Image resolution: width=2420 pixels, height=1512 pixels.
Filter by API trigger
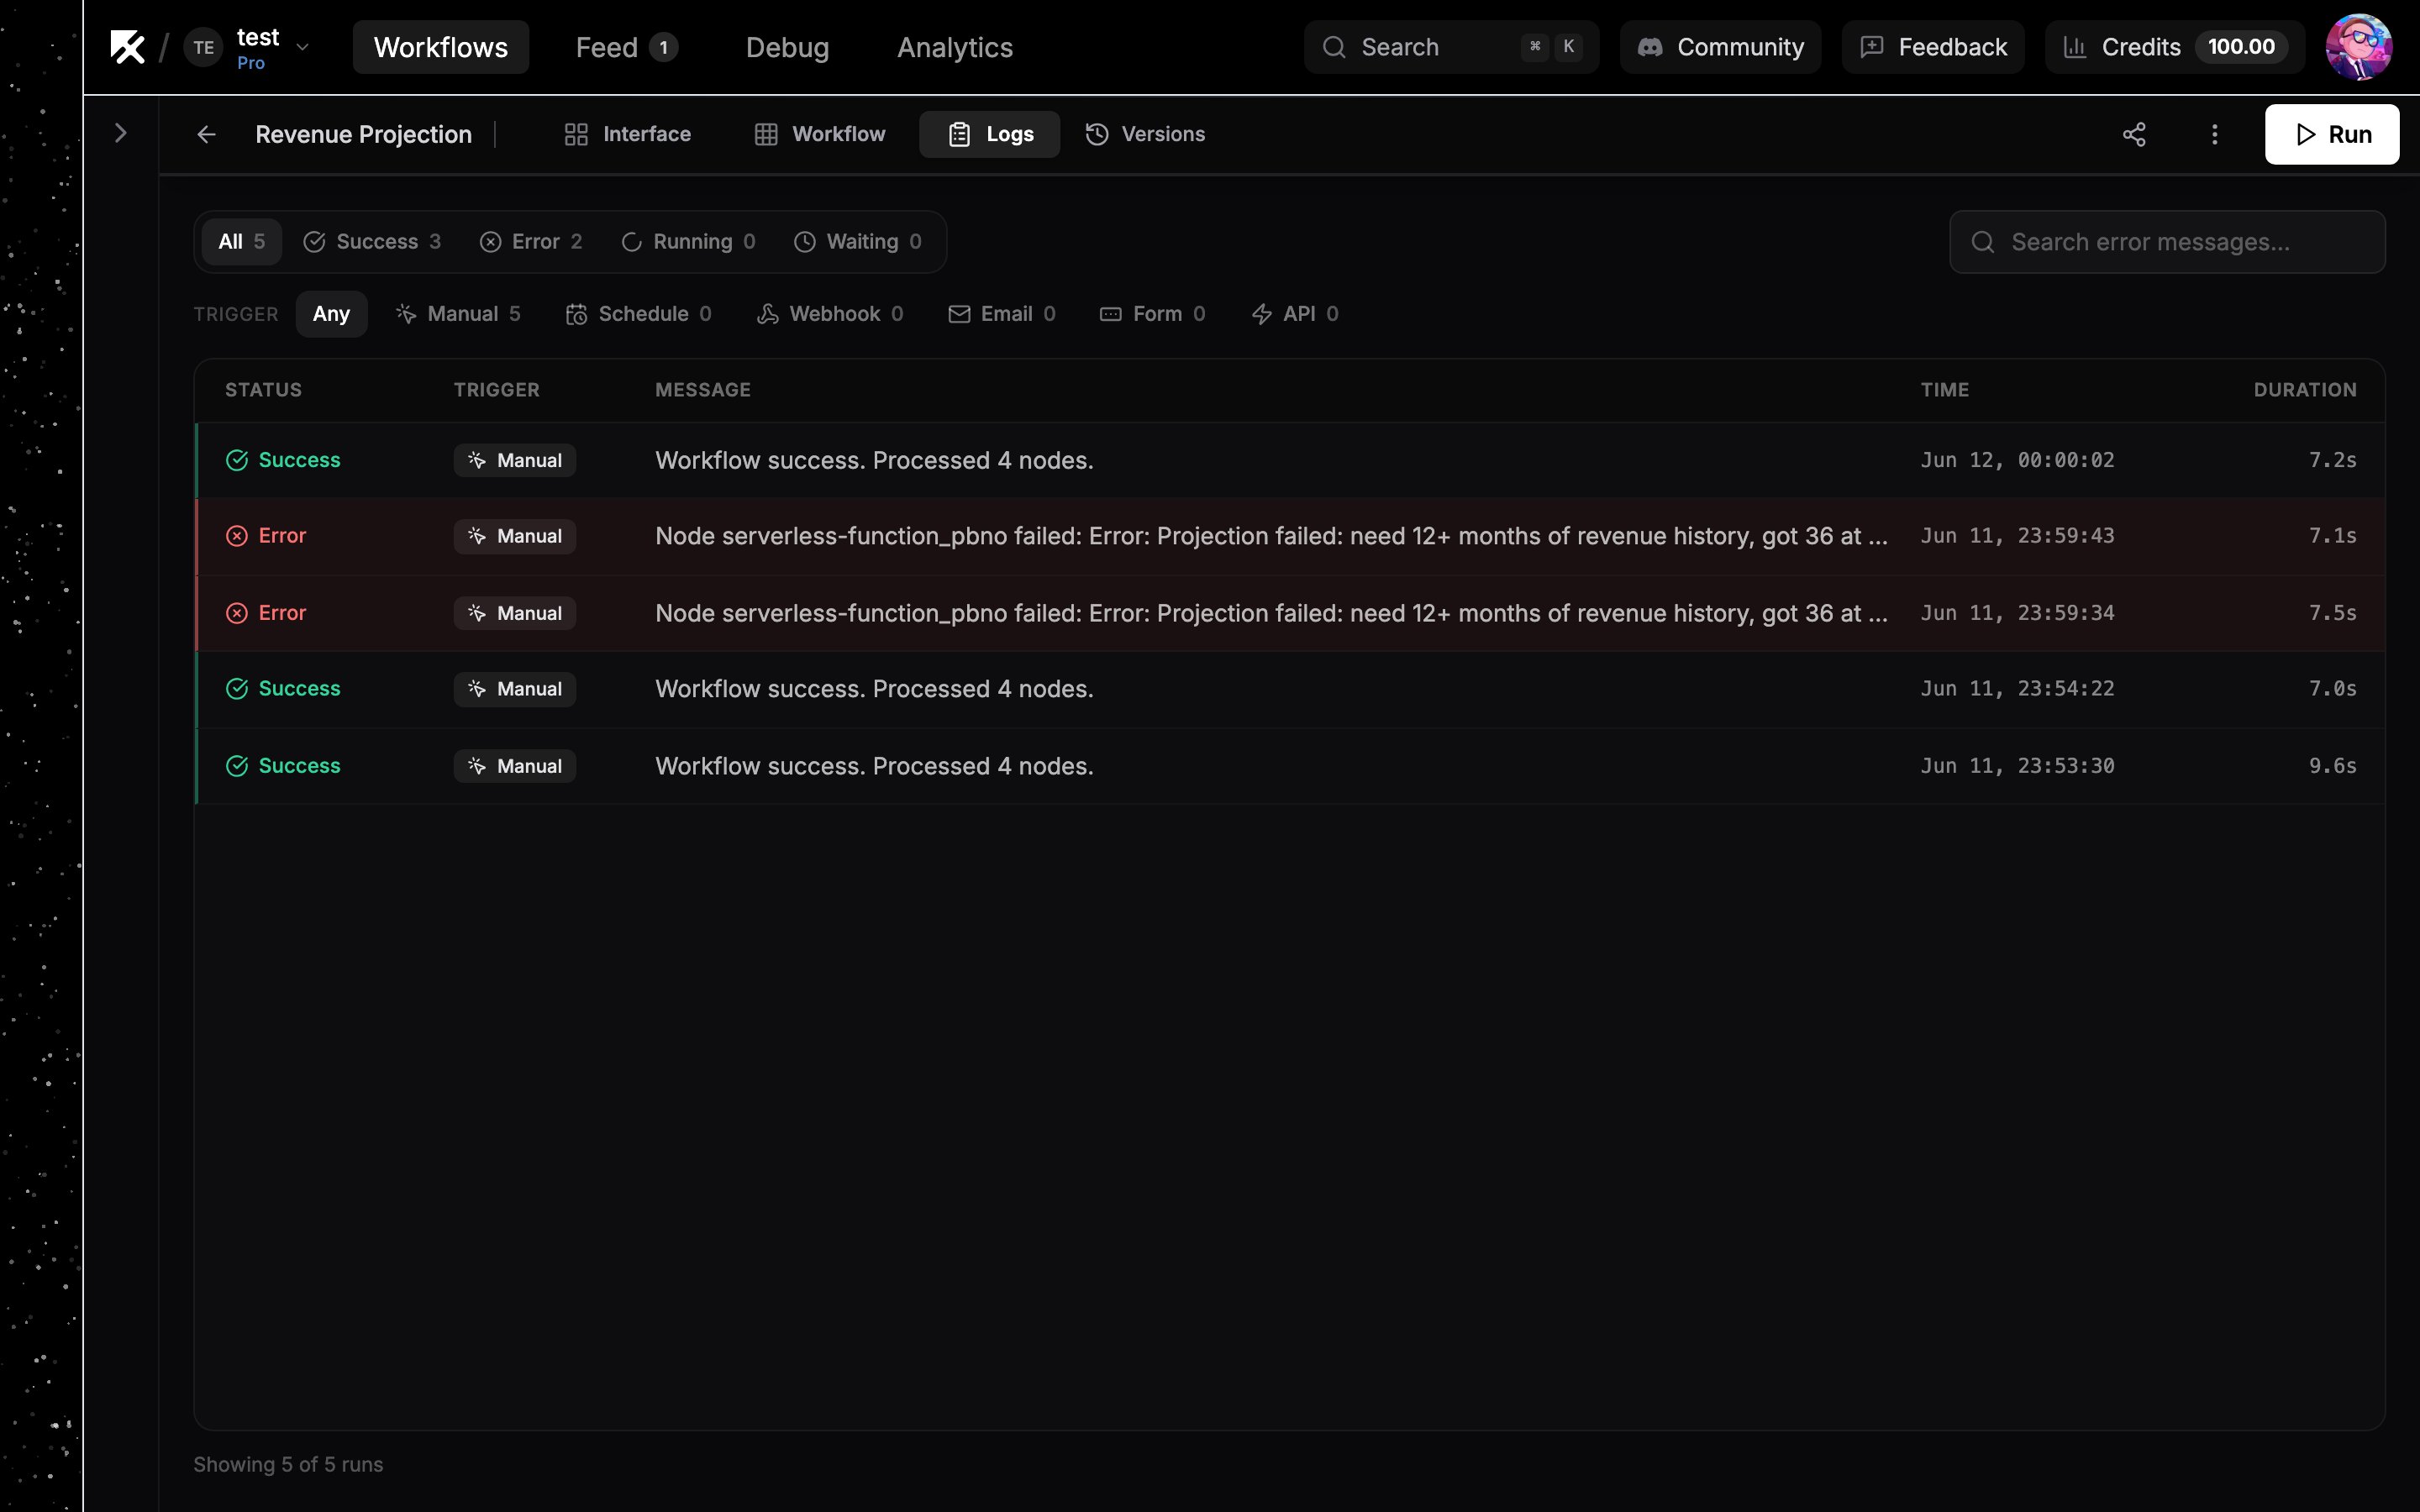pos(1295,314)
